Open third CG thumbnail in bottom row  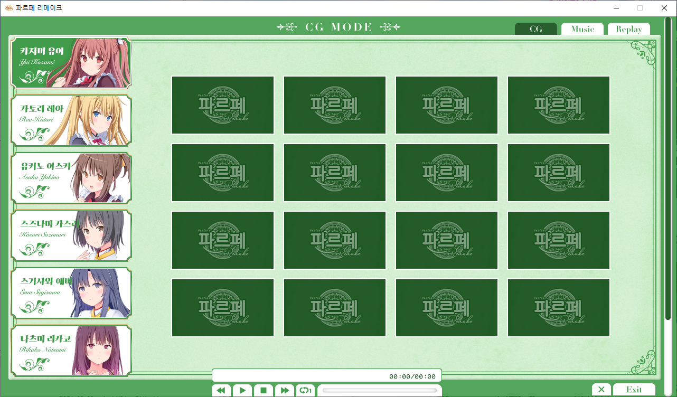click(447, 308)
